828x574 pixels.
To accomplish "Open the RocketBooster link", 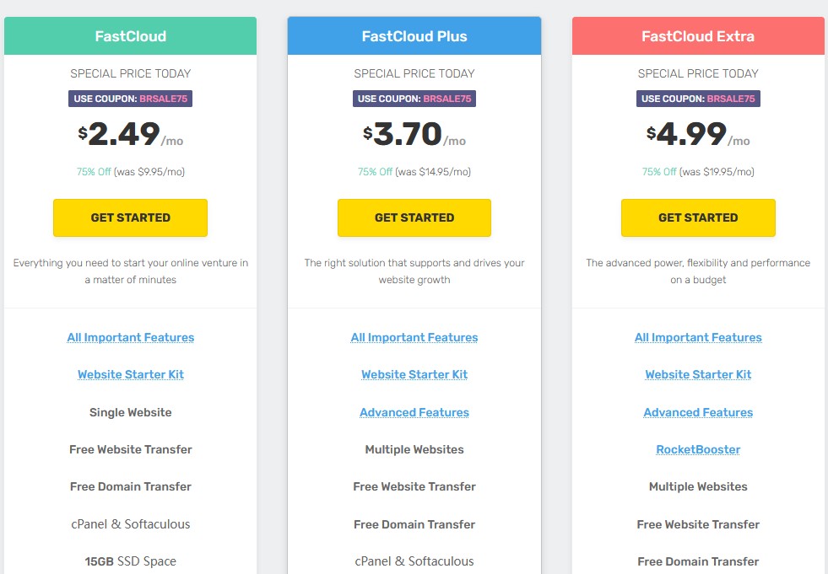I will tap(698, 449).
